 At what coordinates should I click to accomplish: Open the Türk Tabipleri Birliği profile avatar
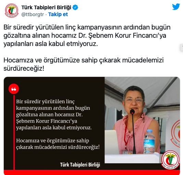tap(12, 11)
